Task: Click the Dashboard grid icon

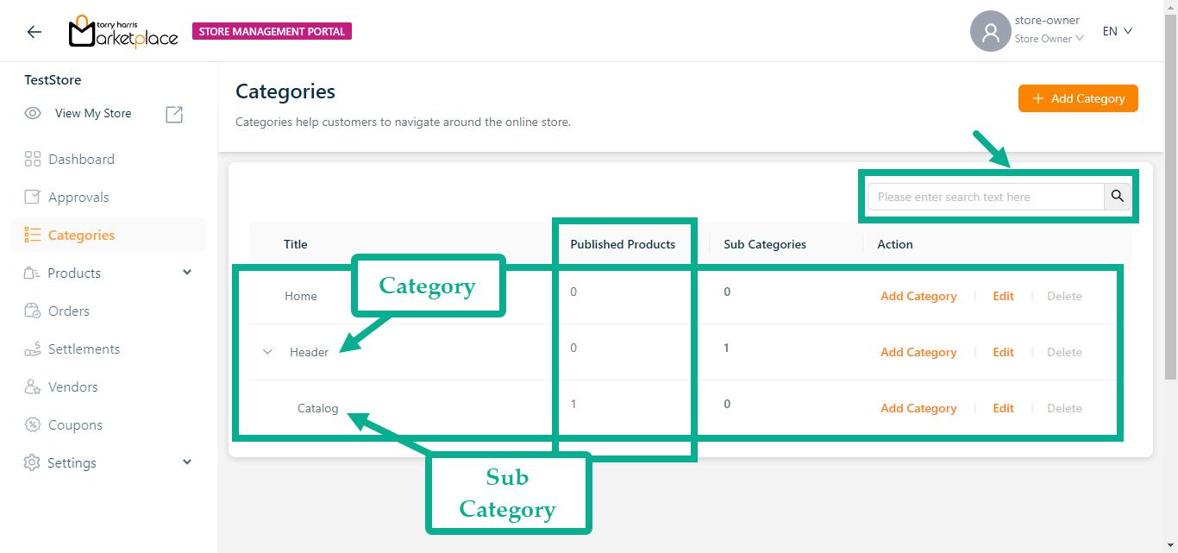Action: click(33, 159)
